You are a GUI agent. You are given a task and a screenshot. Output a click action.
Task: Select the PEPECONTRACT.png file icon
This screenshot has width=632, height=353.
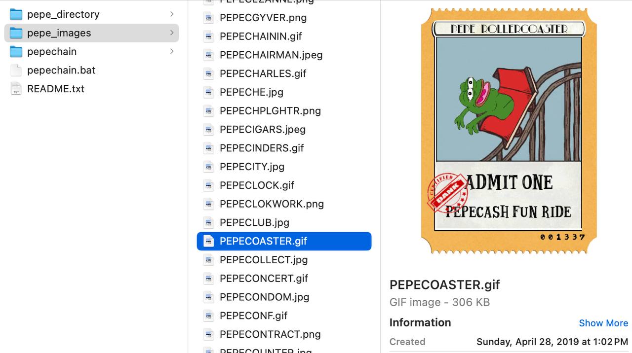tap(209, 334)
